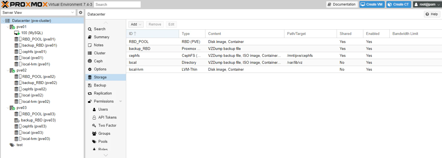Select local-lvm (pve02) in the tree
The height and width of the screenshot is (158, 442).
pos(42,102)
